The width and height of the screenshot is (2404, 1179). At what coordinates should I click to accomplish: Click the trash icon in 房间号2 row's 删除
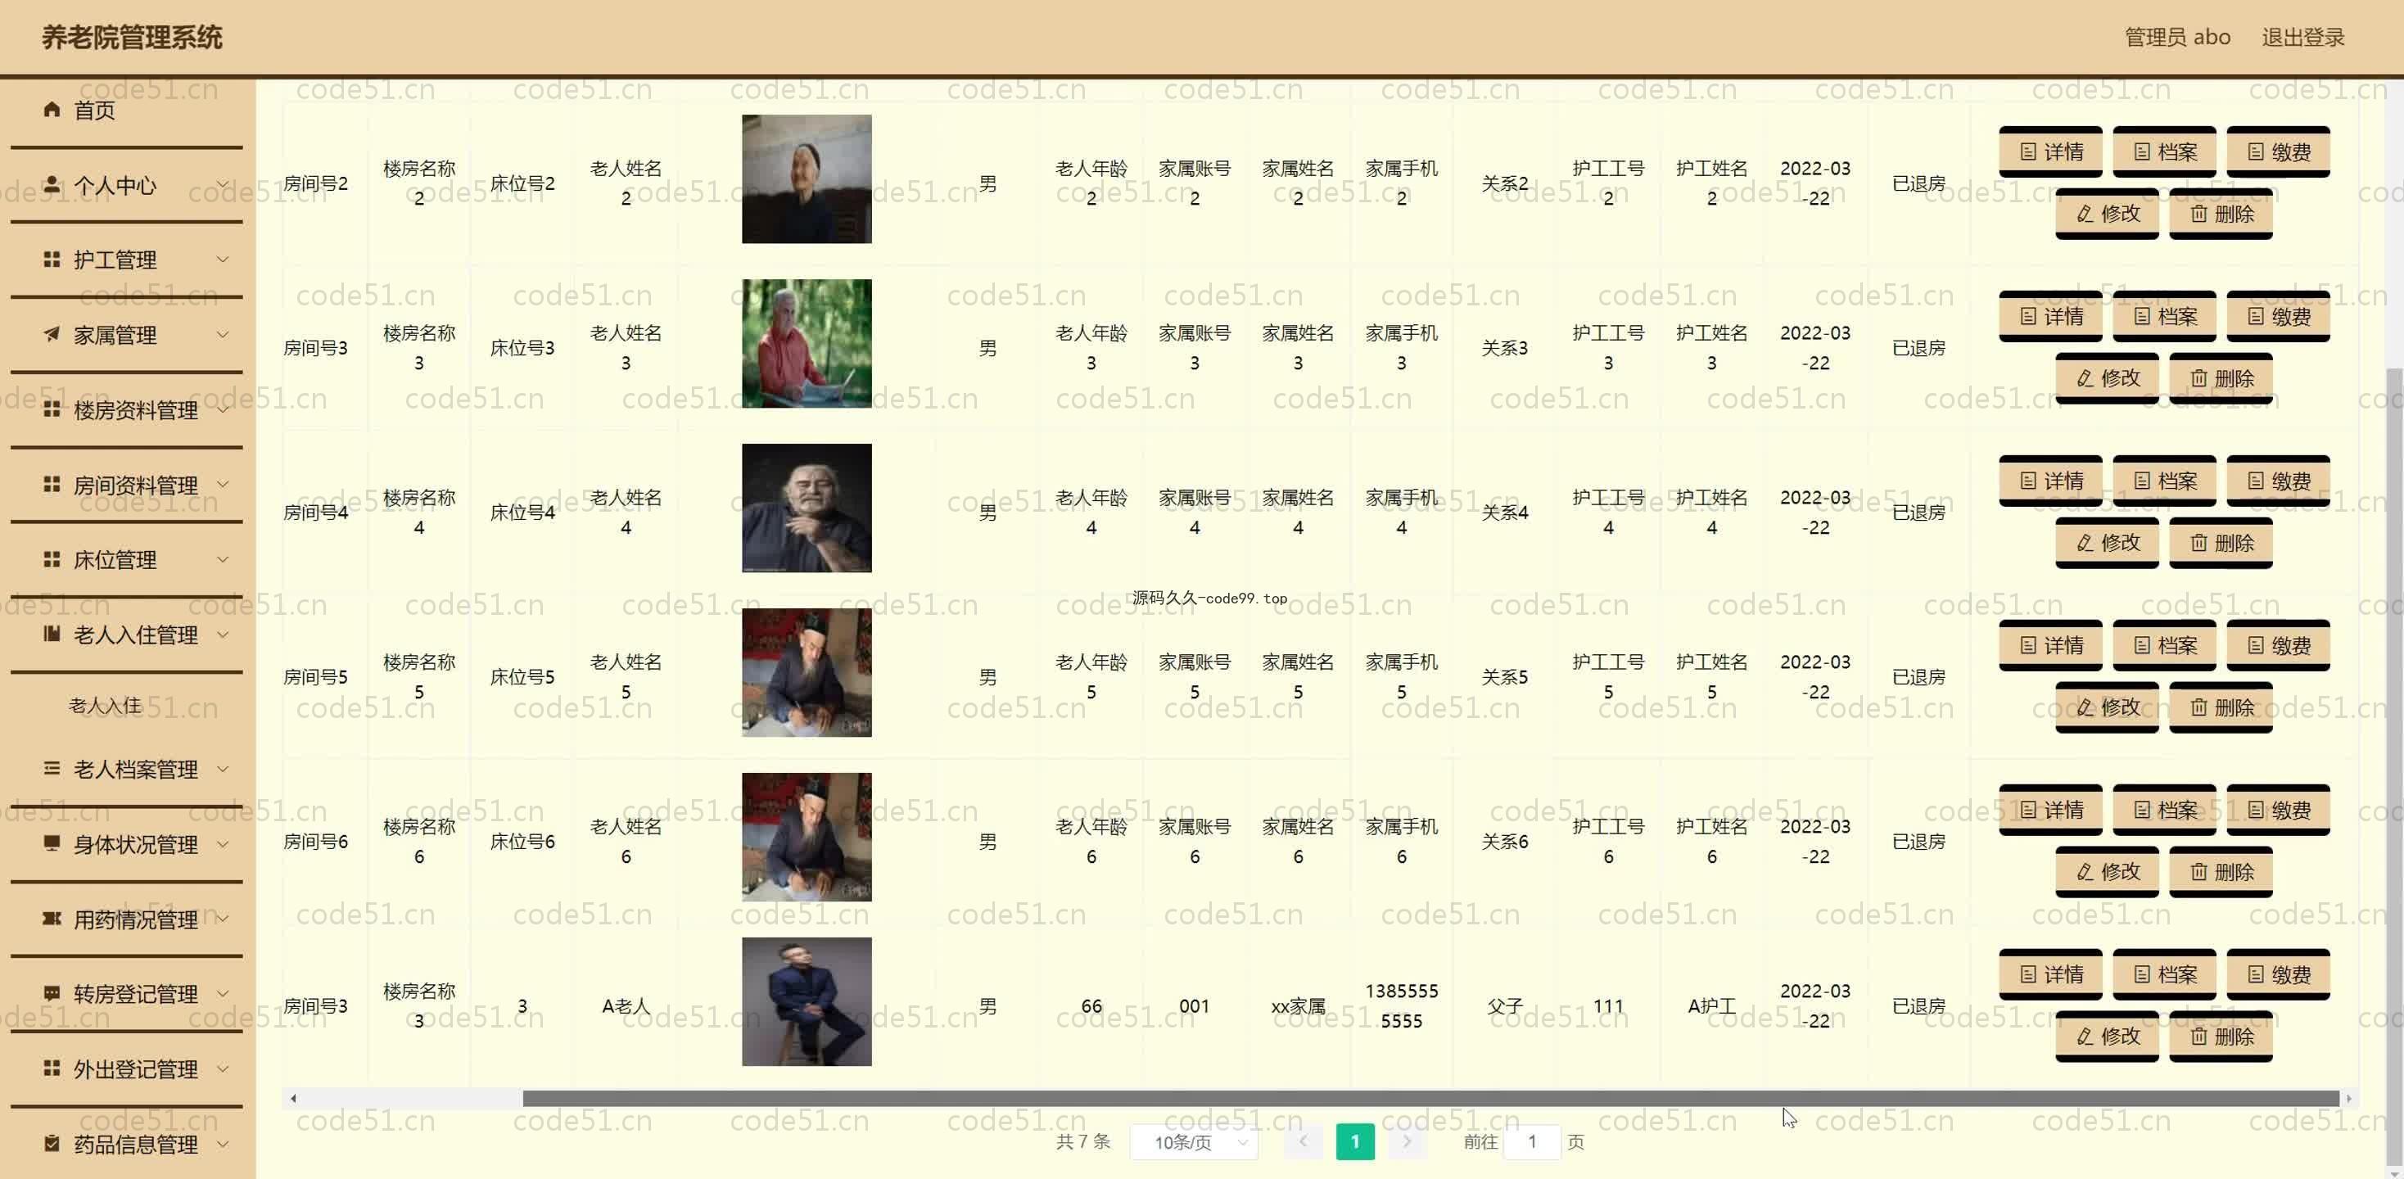point(2198,214)
